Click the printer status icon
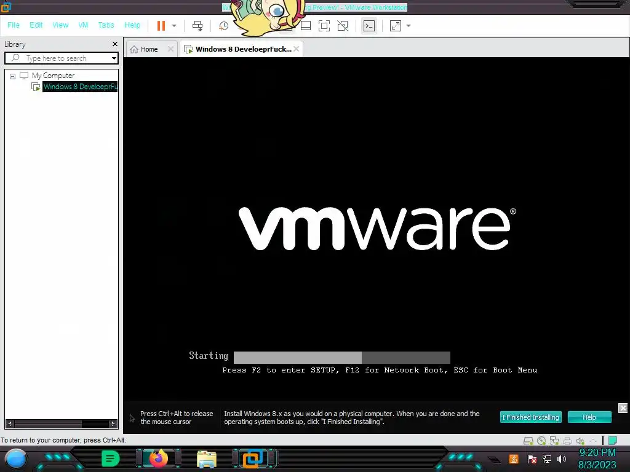The image size is (630, 472). (x=567, y=441)
